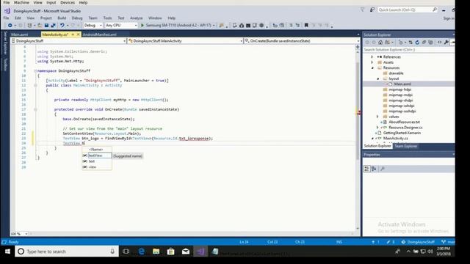Open the Any CPU platform dropdown
The width and height of the screenshot is (470, 264).
[x=121, y=26]
